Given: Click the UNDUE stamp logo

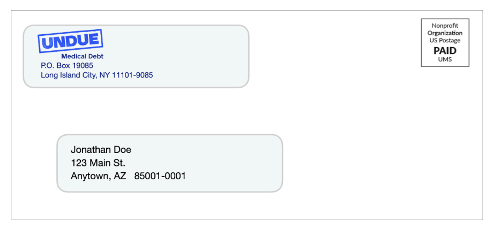Looking at the screenshot, I should click(70, 41).
